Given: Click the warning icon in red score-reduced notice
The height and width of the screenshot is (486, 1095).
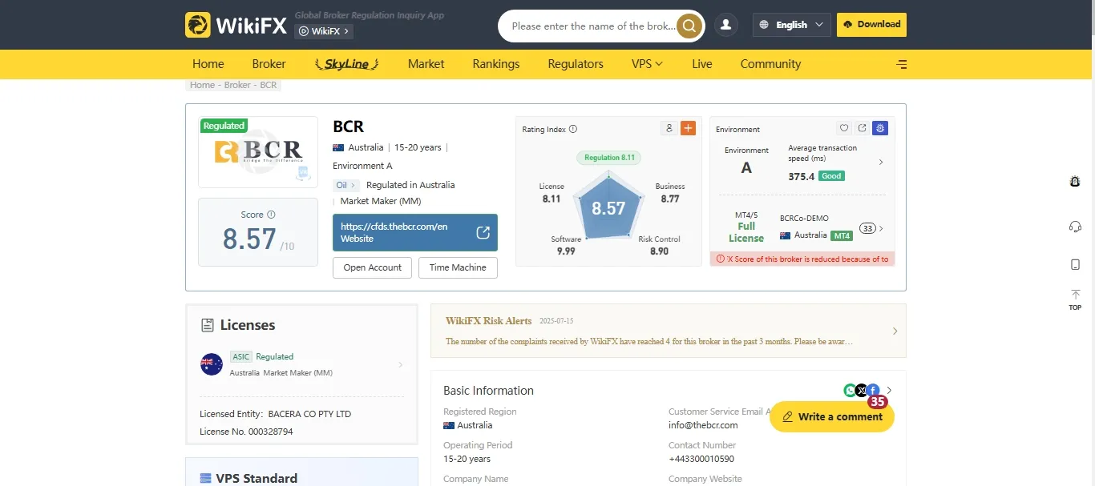Looking at the screenshot, I should [x=720, y=259].
